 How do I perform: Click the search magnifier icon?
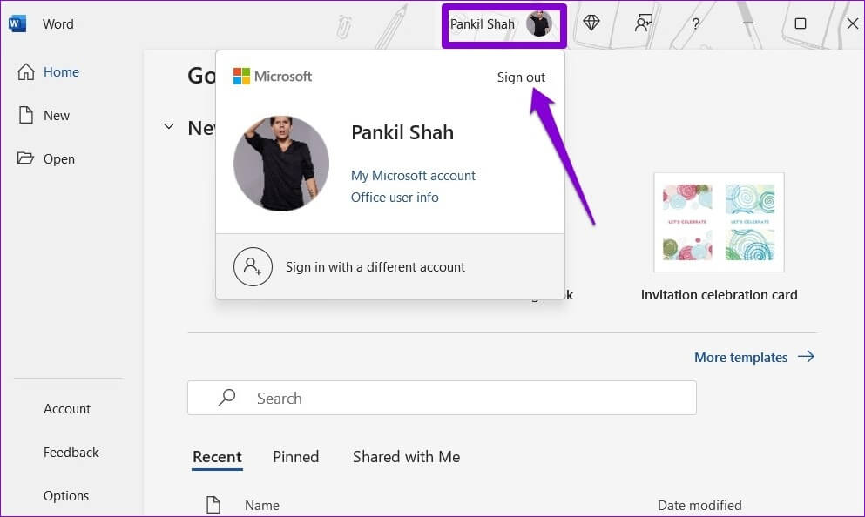pos(226,398)
